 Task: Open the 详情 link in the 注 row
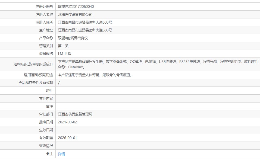(61, 154)
